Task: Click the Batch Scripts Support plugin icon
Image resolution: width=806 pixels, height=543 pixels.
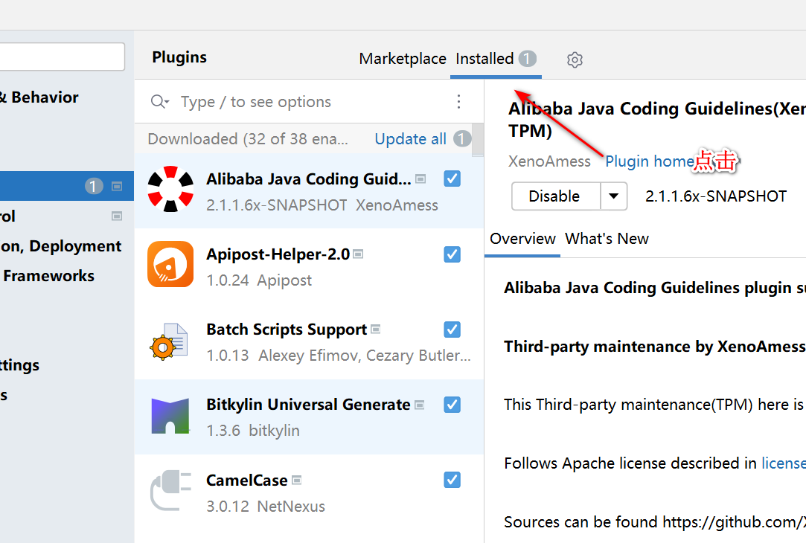Action: [x=169, y=341]
